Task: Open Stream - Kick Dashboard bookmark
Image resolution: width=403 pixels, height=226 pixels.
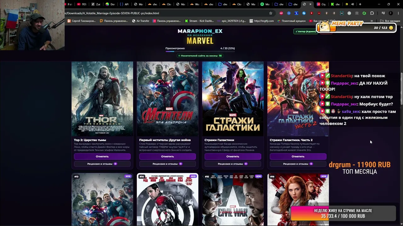Action: click(199, 21)
